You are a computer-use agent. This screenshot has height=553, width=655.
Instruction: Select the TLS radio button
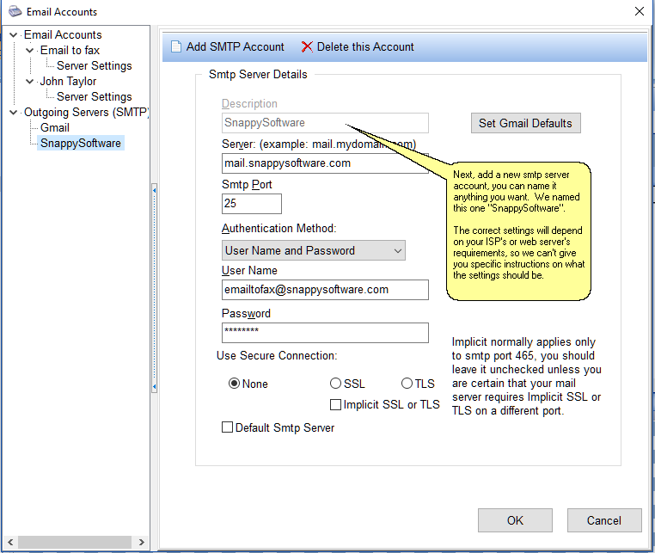click(407, 384)
